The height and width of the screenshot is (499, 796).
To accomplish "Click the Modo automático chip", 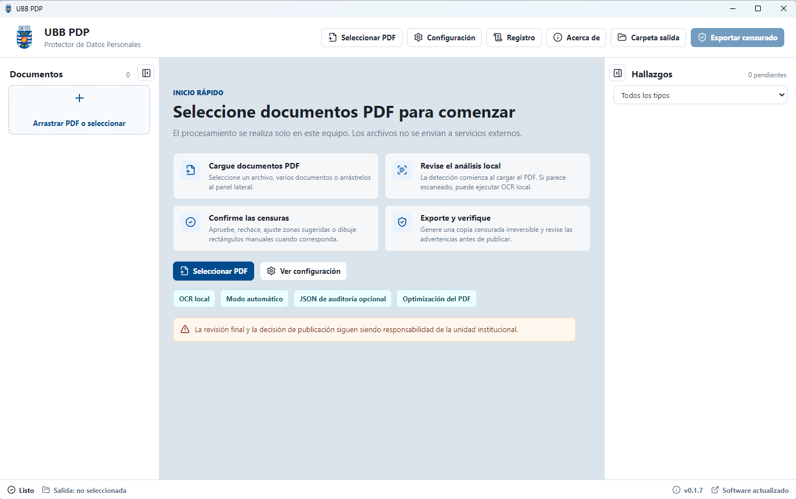I will [x=255, y=299].
